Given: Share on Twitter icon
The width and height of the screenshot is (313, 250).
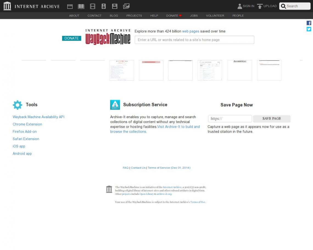Looking at the screenshot, I should click(309, 29).
